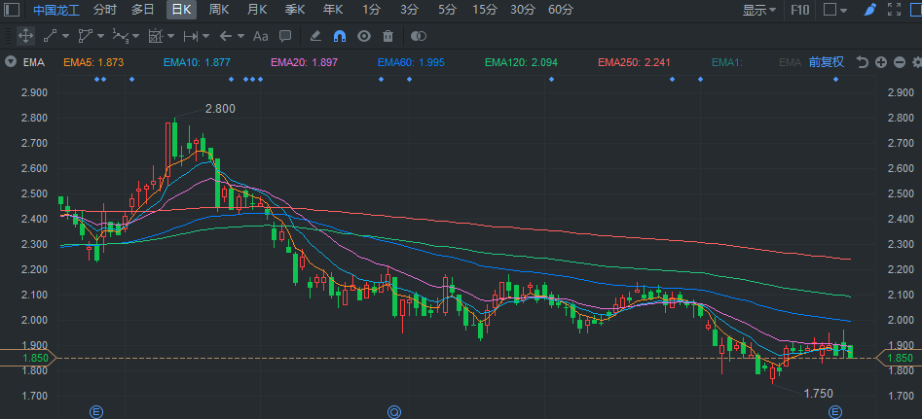
Task: Open the polygon tool dropdown arrow
Action: [x=100, y=36]
